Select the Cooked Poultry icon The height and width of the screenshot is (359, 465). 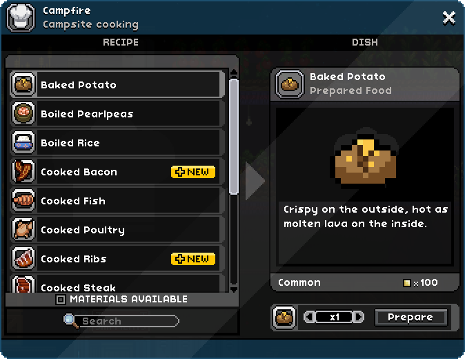point(23,229)
